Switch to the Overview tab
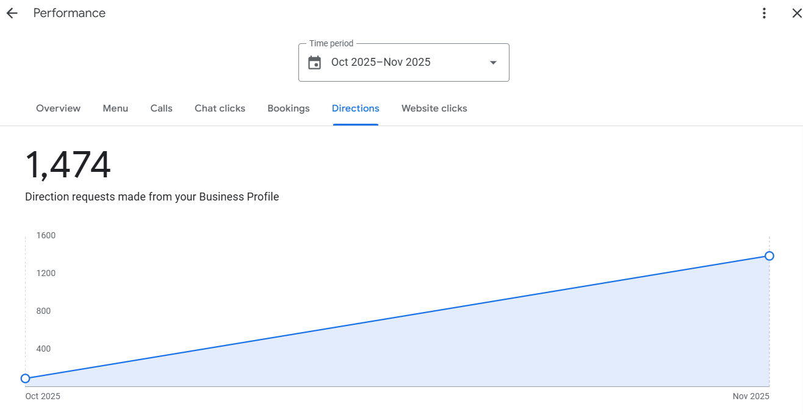Viewport: 803px width, 415px height. tap(58, 108)
